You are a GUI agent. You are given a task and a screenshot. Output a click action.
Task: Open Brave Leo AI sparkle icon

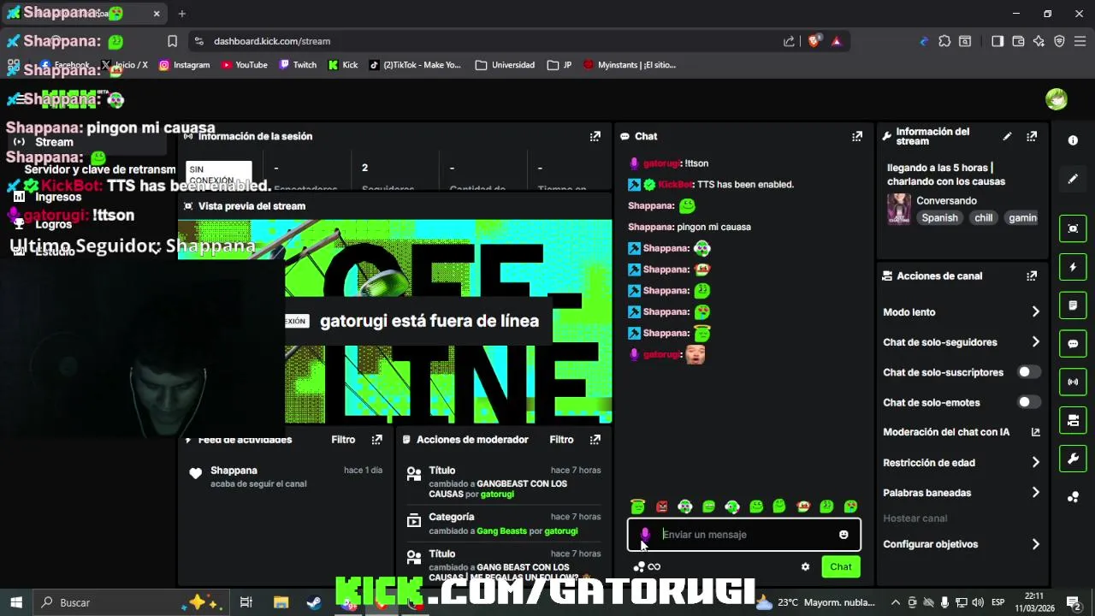click(x=1039, y=41)
